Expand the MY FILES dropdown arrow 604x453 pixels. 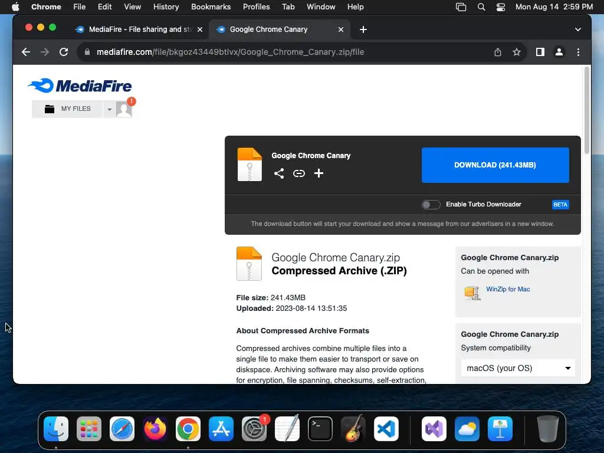click(x=109, y=109)
